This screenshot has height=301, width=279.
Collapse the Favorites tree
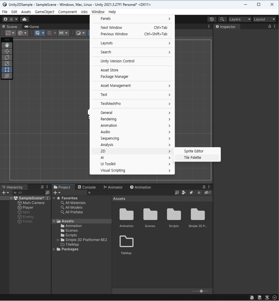(x=54, y=198)
